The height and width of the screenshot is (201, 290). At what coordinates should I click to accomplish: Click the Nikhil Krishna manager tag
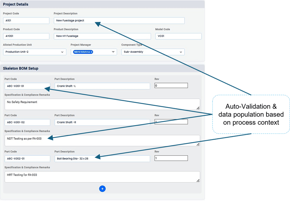pos(83,52)
